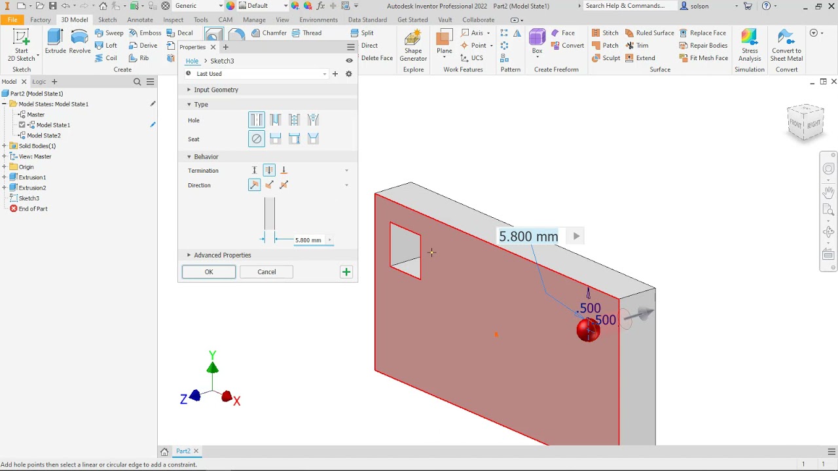This screenshot has height=471, width=838.
Task: Open the Direction row dropdown arrow
Action: tap(346, 185)
